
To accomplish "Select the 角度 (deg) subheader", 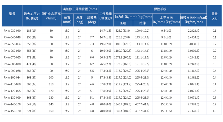I will tap(79, 20).
